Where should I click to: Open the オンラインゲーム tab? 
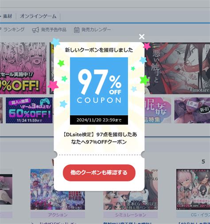click(38, 16)
